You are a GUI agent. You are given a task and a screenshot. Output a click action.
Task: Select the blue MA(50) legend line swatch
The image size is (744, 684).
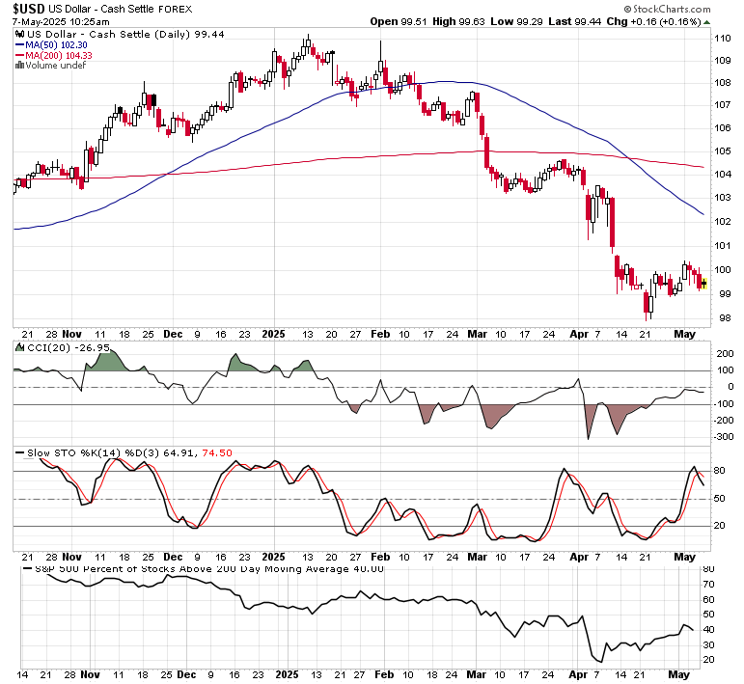(x=20, y=45)
